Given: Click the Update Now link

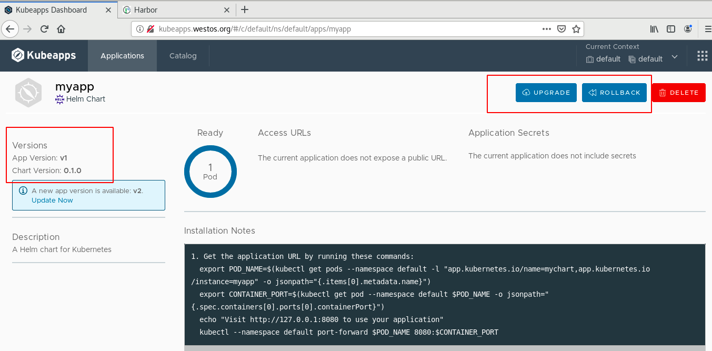Looking at the screenshot, I should [x=52, y=200].
